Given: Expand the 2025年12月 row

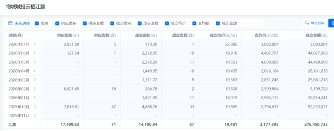Looking at the screenshot, I should [x=34, y=107].
